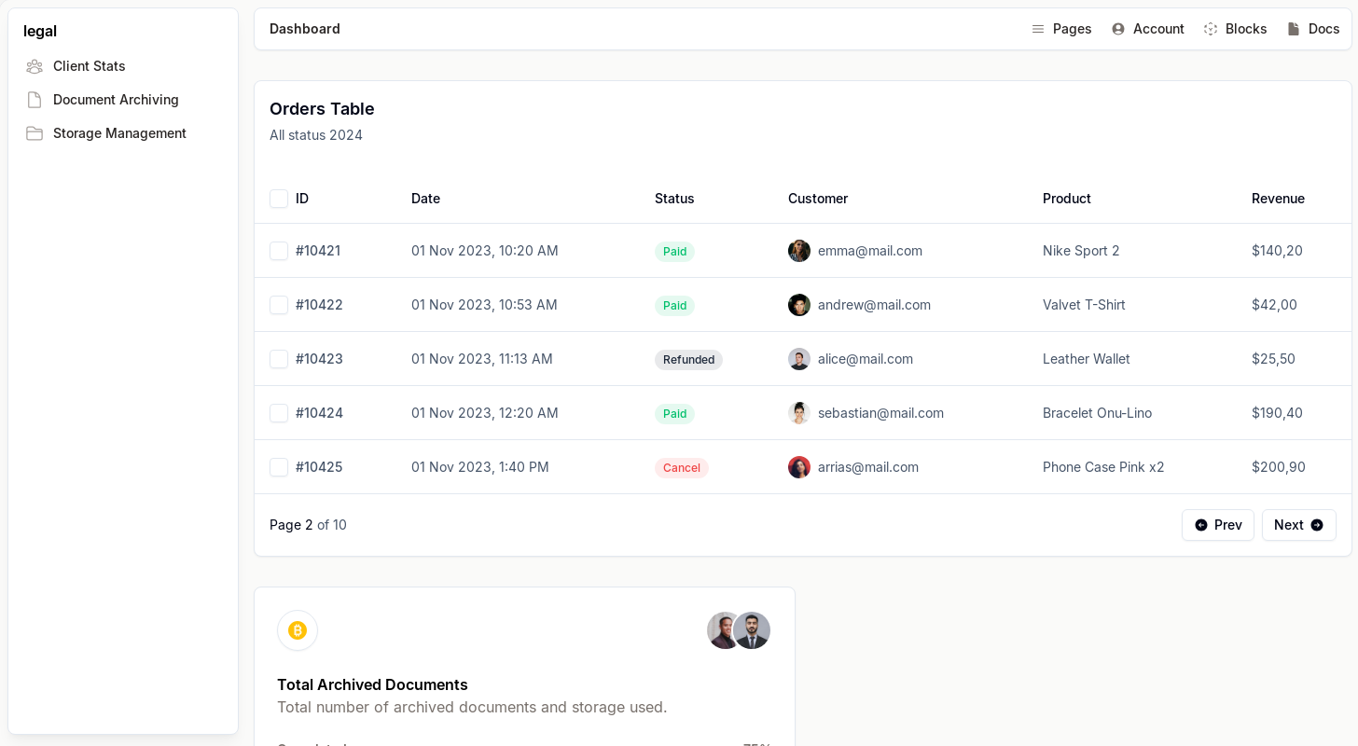Tick the checkbox for order #10425
The width and height of the screenshot is (1358, 746).
(x=279, y=467)
